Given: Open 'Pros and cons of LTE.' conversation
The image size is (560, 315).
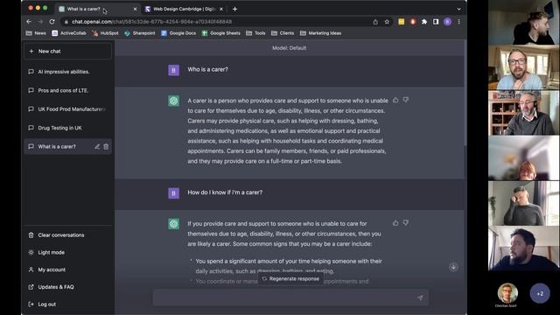Looking at the screenshot, I should click(x=68, y=90).
